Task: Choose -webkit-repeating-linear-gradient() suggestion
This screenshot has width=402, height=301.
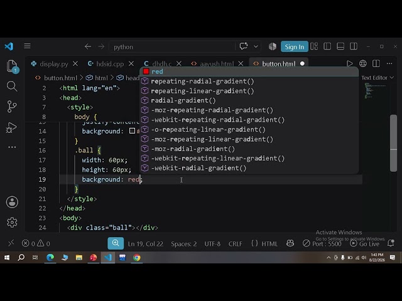Action: click(x=249, y=159)
